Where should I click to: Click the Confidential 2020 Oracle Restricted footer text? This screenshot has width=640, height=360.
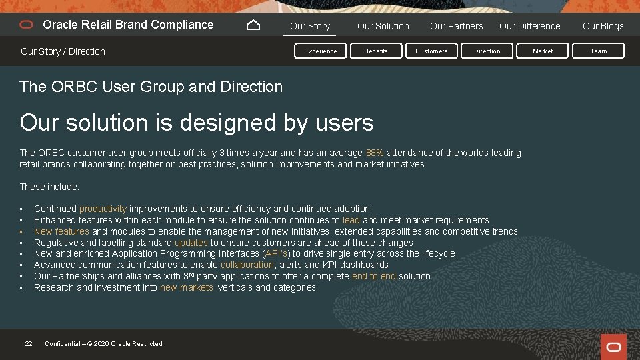[104, 344]
